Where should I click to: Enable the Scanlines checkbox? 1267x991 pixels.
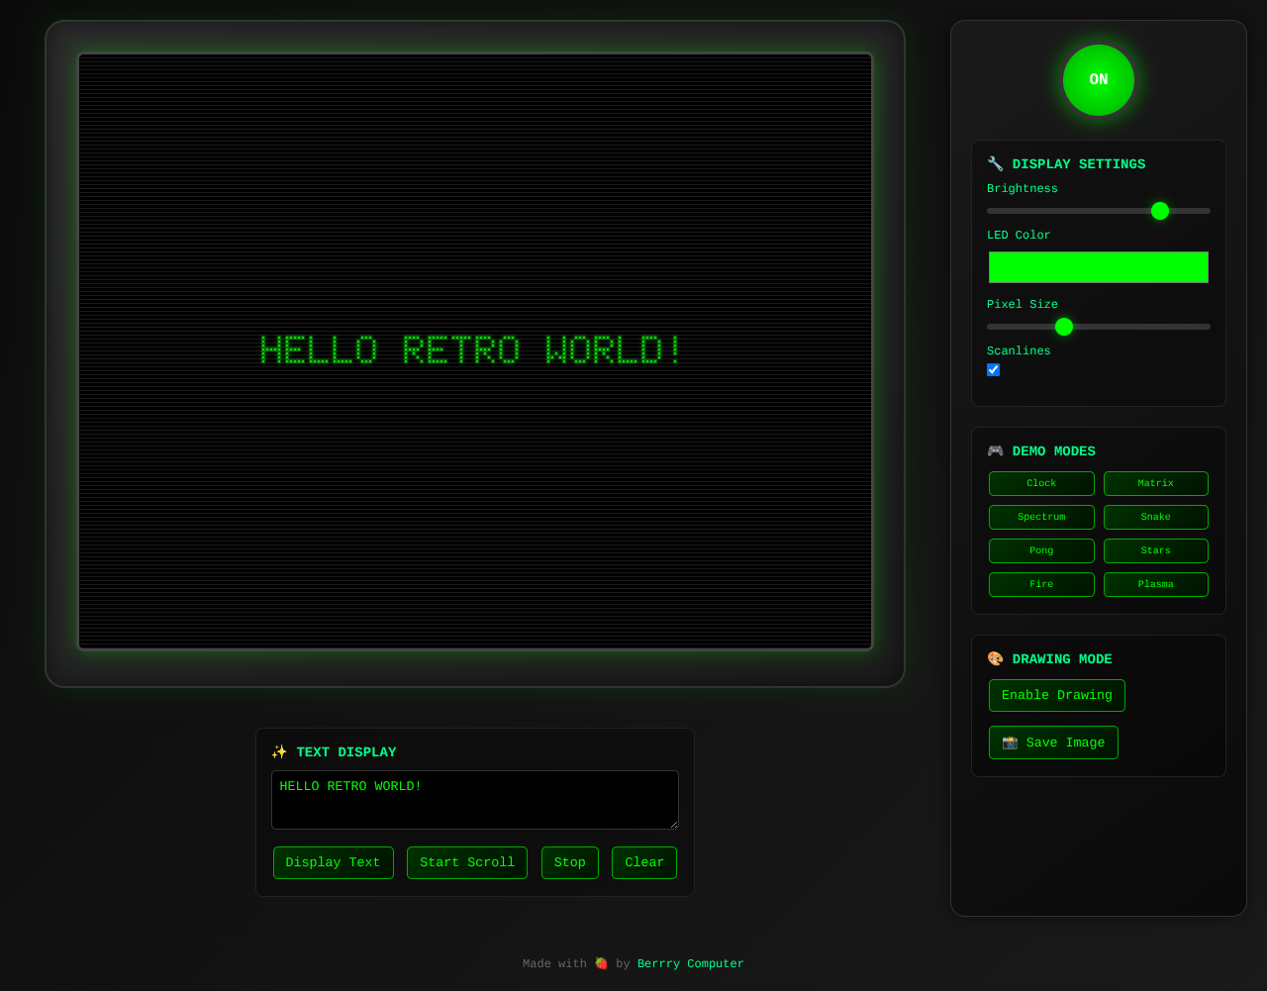(x=993, y=369)
